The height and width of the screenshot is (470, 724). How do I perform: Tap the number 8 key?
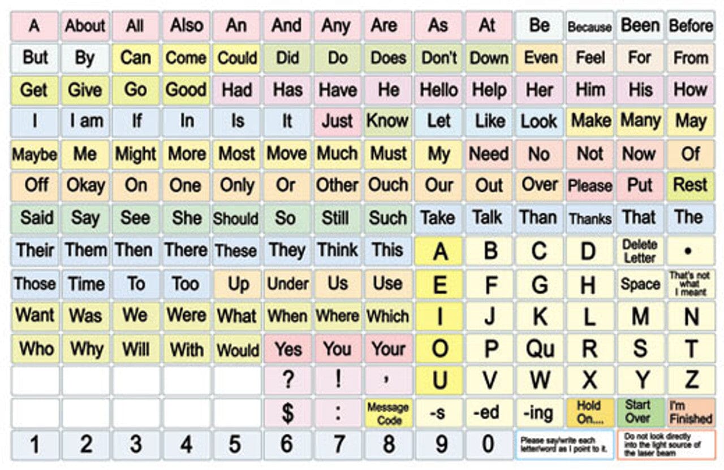[x=389, y=445]
